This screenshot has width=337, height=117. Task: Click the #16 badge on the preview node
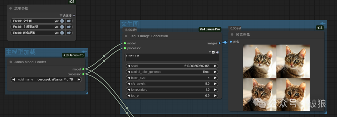[x=320, y=28]
